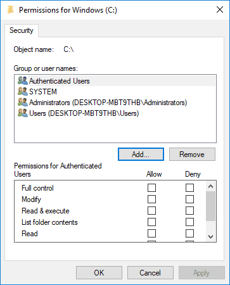
Task: Click the Administrators group icon
Action: tap(23, 103)
